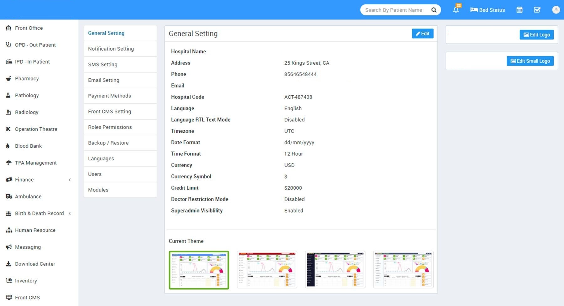Go to Blood Bank module
The image size is (564, 306).
point(28,146)
